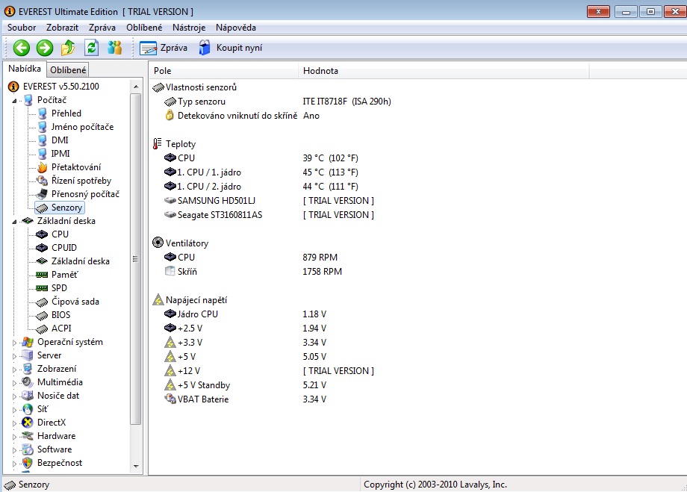Image resolution: width=687 pixels, height=492 pixels.
Task: Click the SPD memory icon
Action: click(42, 288)
